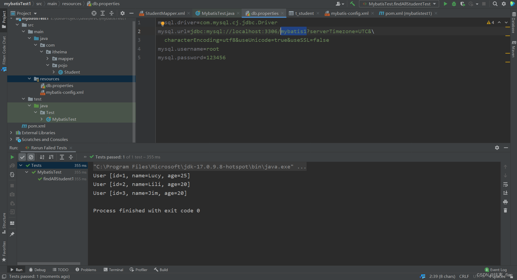Collapse the pojo package chevron
This screenshot has width=517, height=280.
(48, 65)
